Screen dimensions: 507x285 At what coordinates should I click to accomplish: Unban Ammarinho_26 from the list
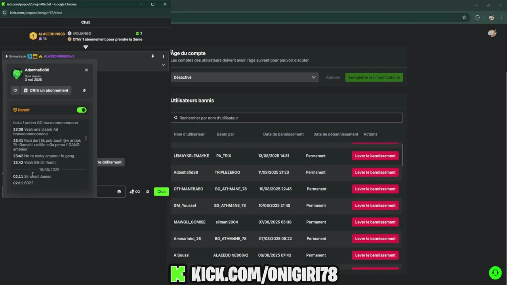point(375,239)
